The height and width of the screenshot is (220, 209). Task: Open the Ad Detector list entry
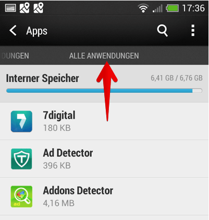104,159
